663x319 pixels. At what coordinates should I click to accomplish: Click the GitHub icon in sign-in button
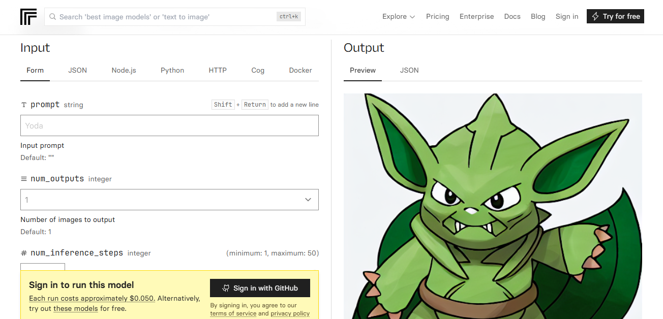coord(226,288)
